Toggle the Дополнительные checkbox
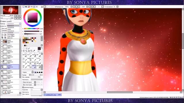Viewport: 184px width, 103px height. 23,87
